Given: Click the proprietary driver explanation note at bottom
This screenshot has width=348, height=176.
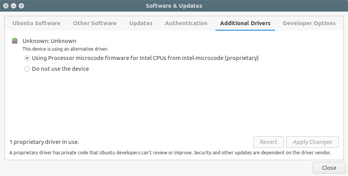Looking at the screenshot, I should [x=170, y=153].
